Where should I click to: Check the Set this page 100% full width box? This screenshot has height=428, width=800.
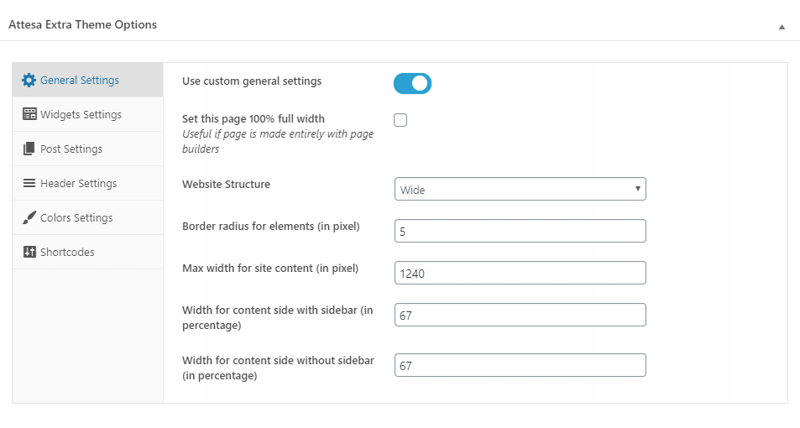(400, 120)
